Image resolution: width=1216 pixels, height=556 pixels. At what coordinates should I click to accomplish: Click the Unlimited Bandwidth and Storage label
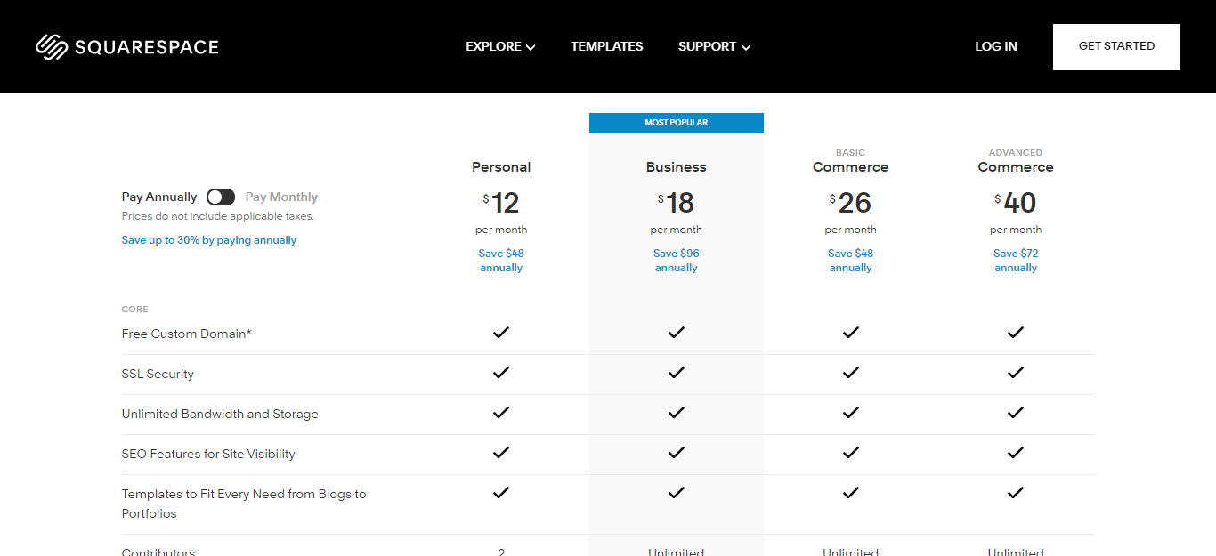tap(220, 414)
